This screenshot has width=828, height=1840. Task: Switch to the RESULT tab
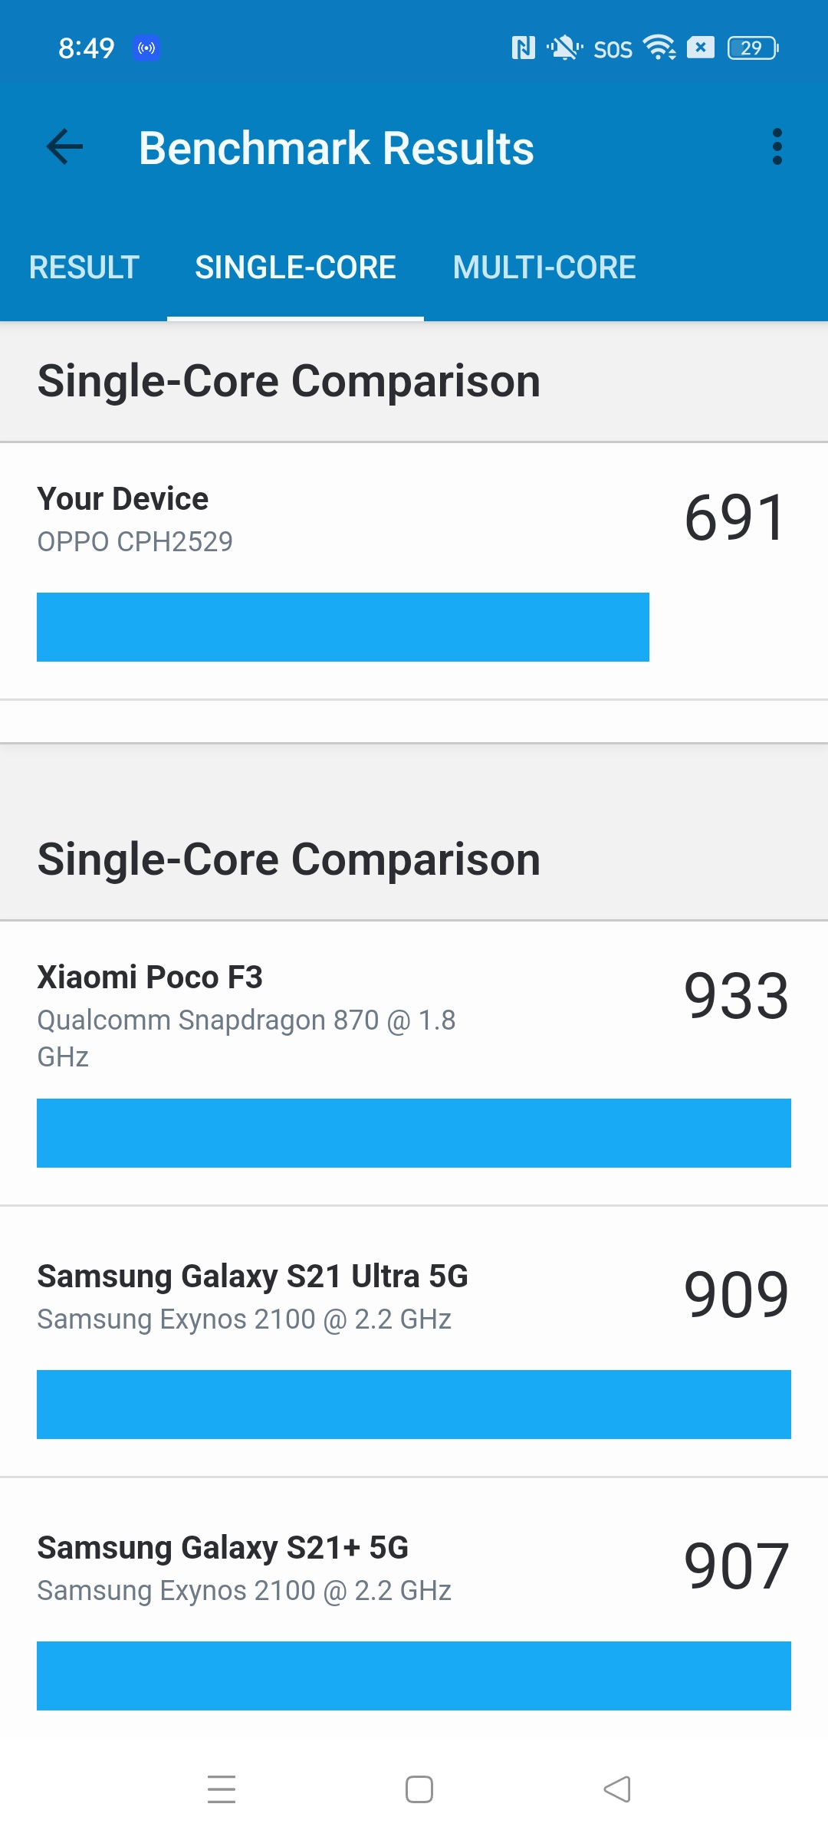(84, 268)
